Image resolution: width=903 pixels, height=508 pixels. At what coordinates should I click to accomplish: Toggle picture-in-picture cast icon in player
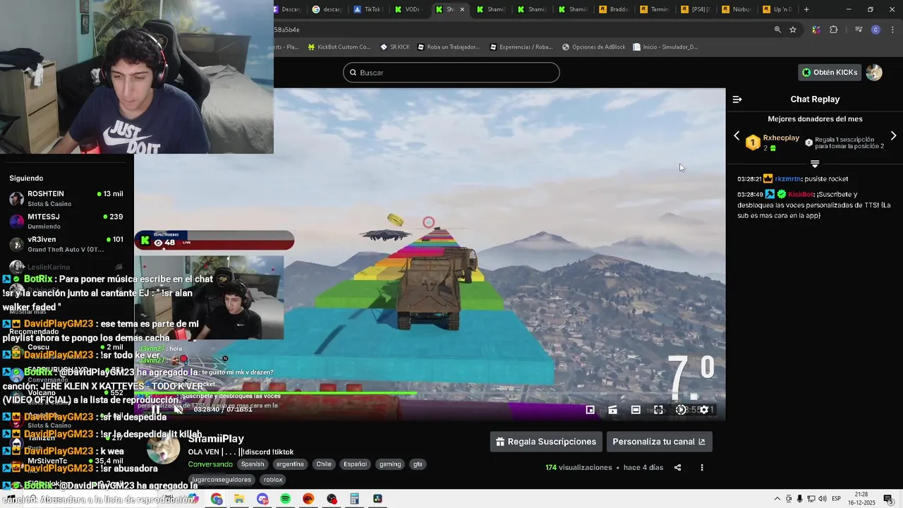pyautogui.click(x=613, y=410)
